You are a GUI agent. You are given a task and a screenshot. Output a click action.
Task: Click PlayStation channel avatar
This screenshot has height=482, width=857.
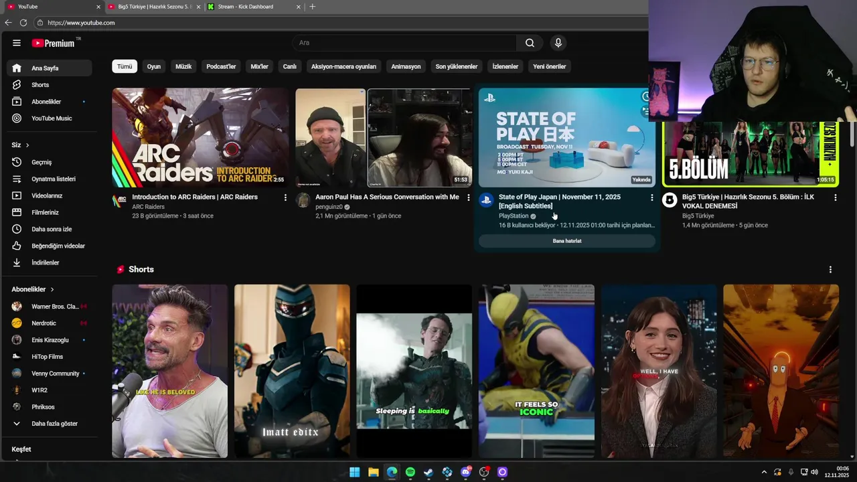[487, 199]
